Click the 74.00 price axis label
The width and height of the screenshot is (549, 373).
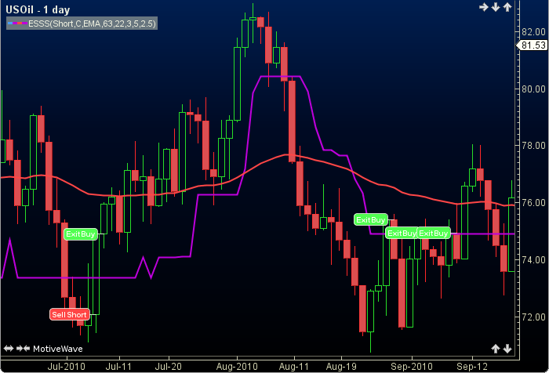[533, 260]
